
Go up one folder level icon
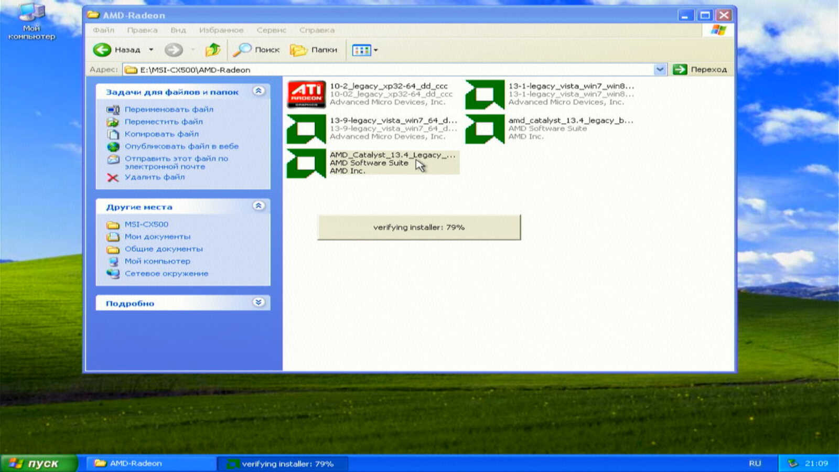point(212,50)
